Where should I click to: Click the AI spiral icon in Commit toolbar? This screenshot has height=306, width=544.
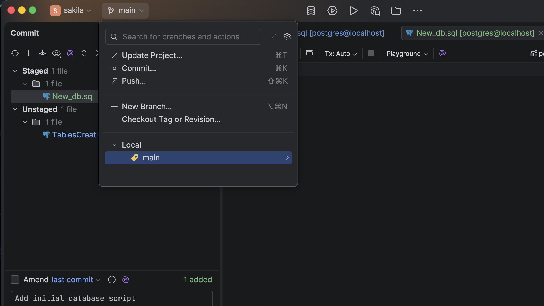pyautogui.click(x=70, y=53)
